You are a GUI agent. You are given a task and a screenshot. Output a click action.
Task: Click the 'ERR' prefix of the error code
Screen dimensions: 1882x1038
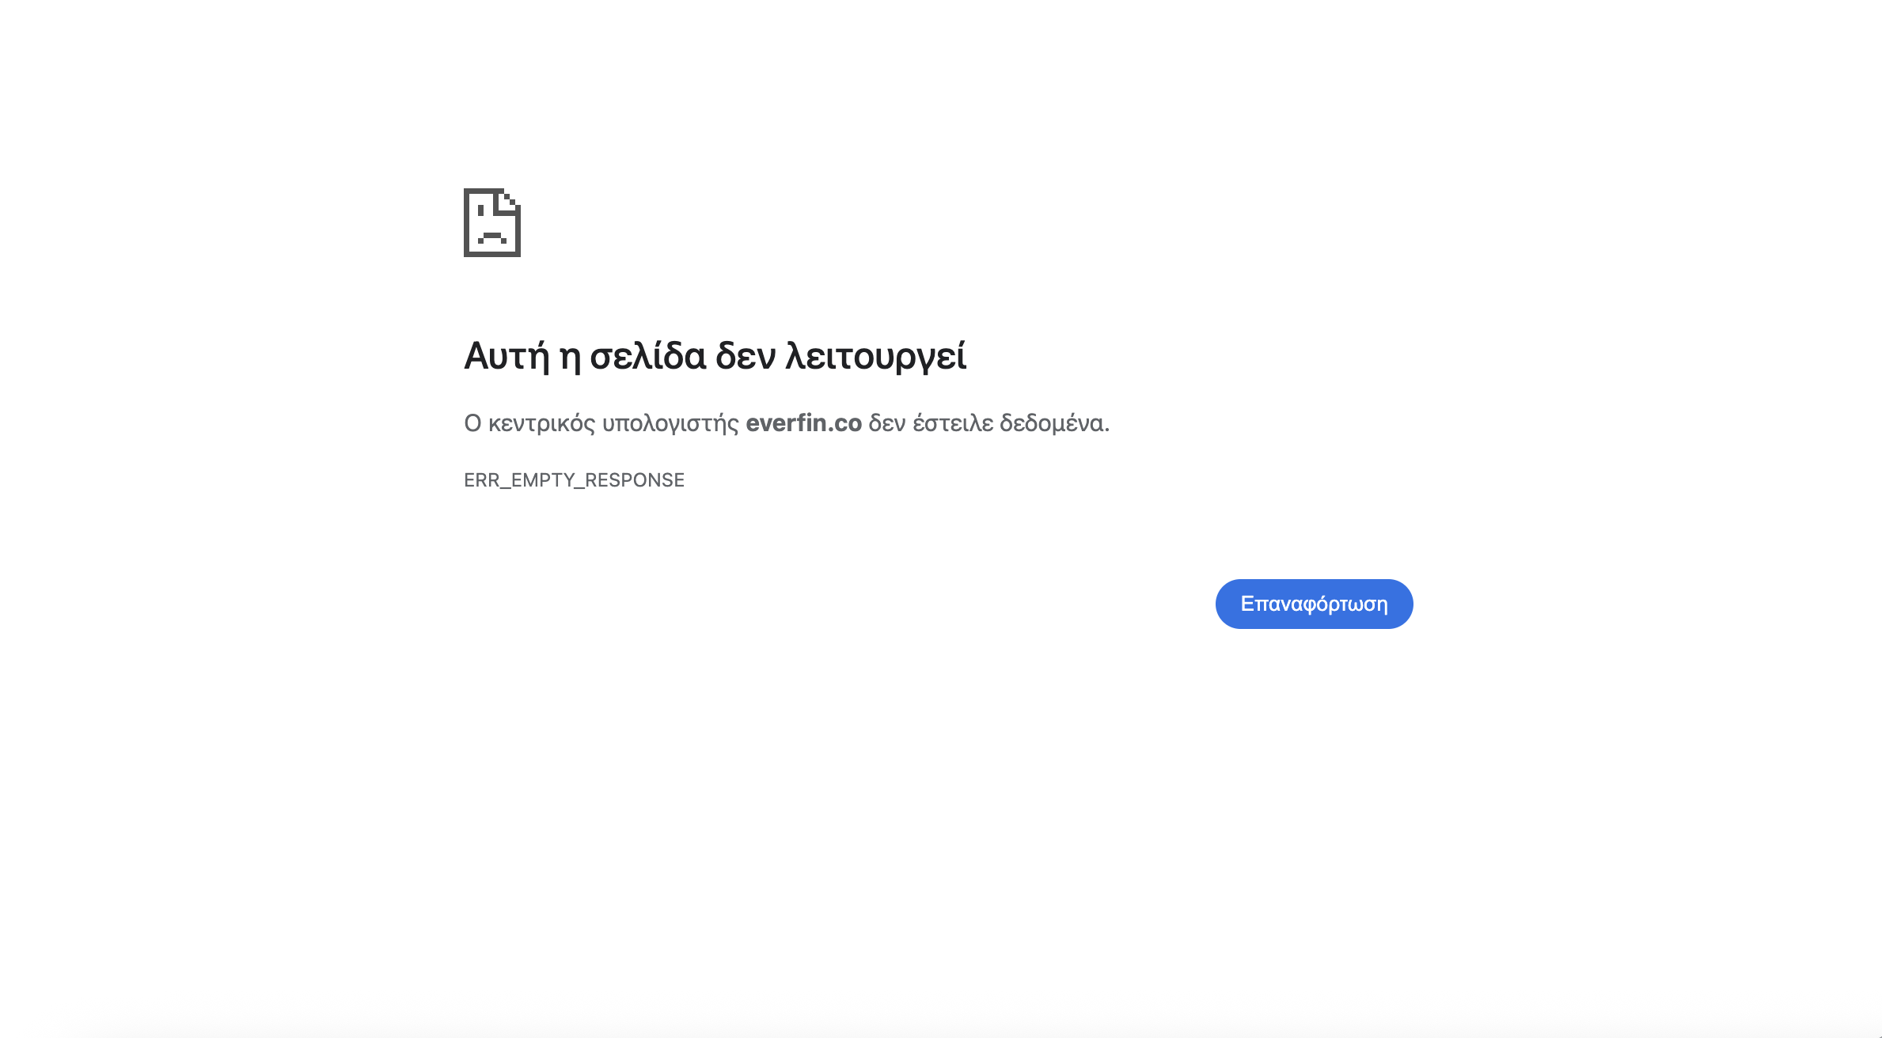coord(481,480)
